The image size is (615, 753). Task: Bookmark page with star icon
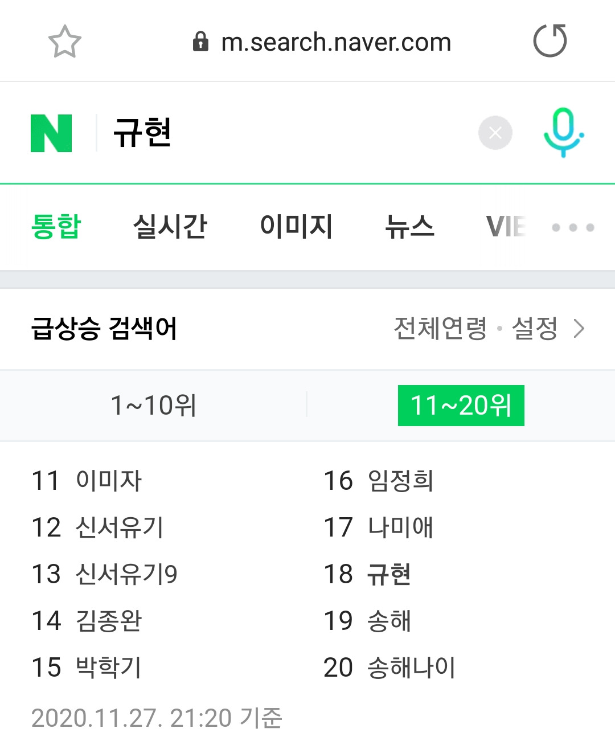click(64, 42)
